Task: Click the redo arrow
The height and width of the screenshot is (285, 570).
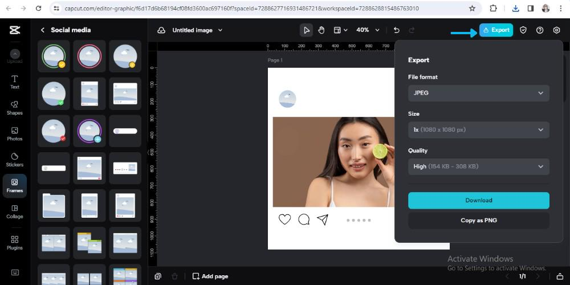Action: click(x=412, y=30)
